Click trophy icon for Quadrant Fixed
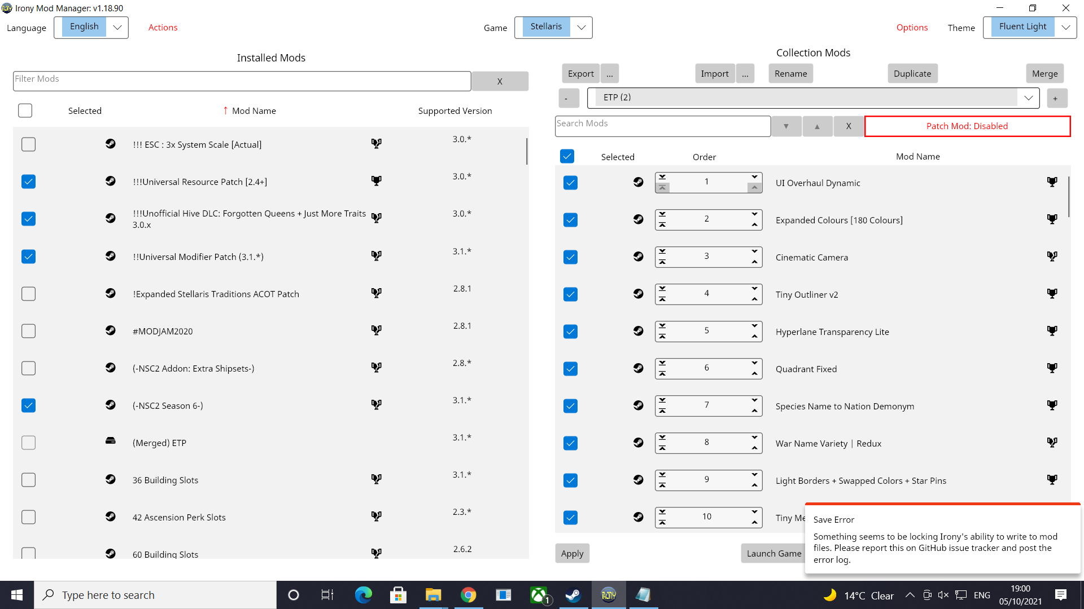 coord(1052,368)
